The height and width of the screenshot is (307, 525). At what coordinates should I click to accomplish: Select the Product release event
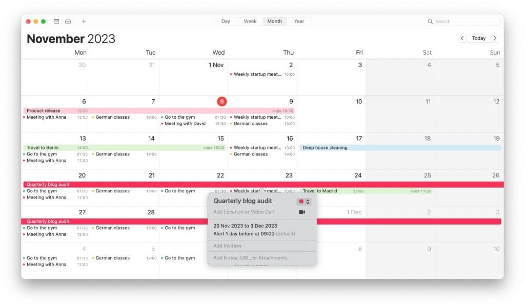click(x=44, y=111)
